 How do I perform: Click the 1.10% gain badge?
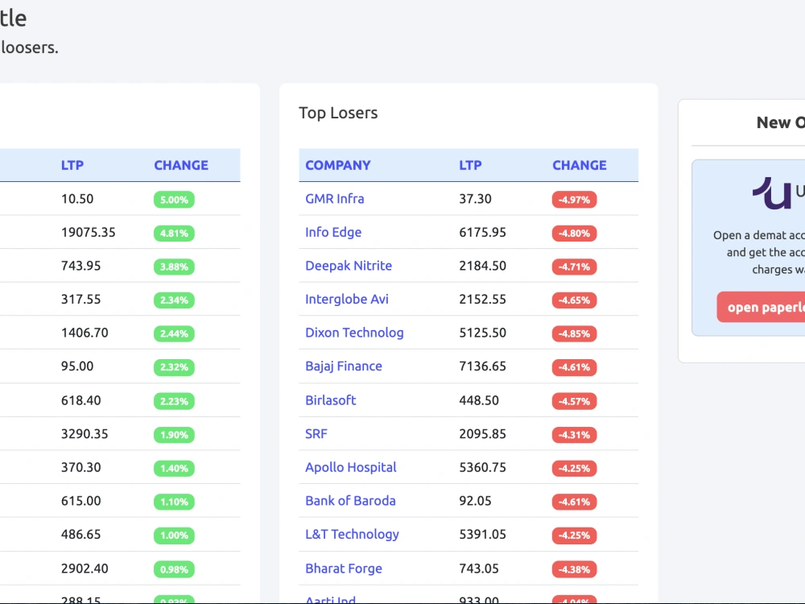tap(174, 502)
